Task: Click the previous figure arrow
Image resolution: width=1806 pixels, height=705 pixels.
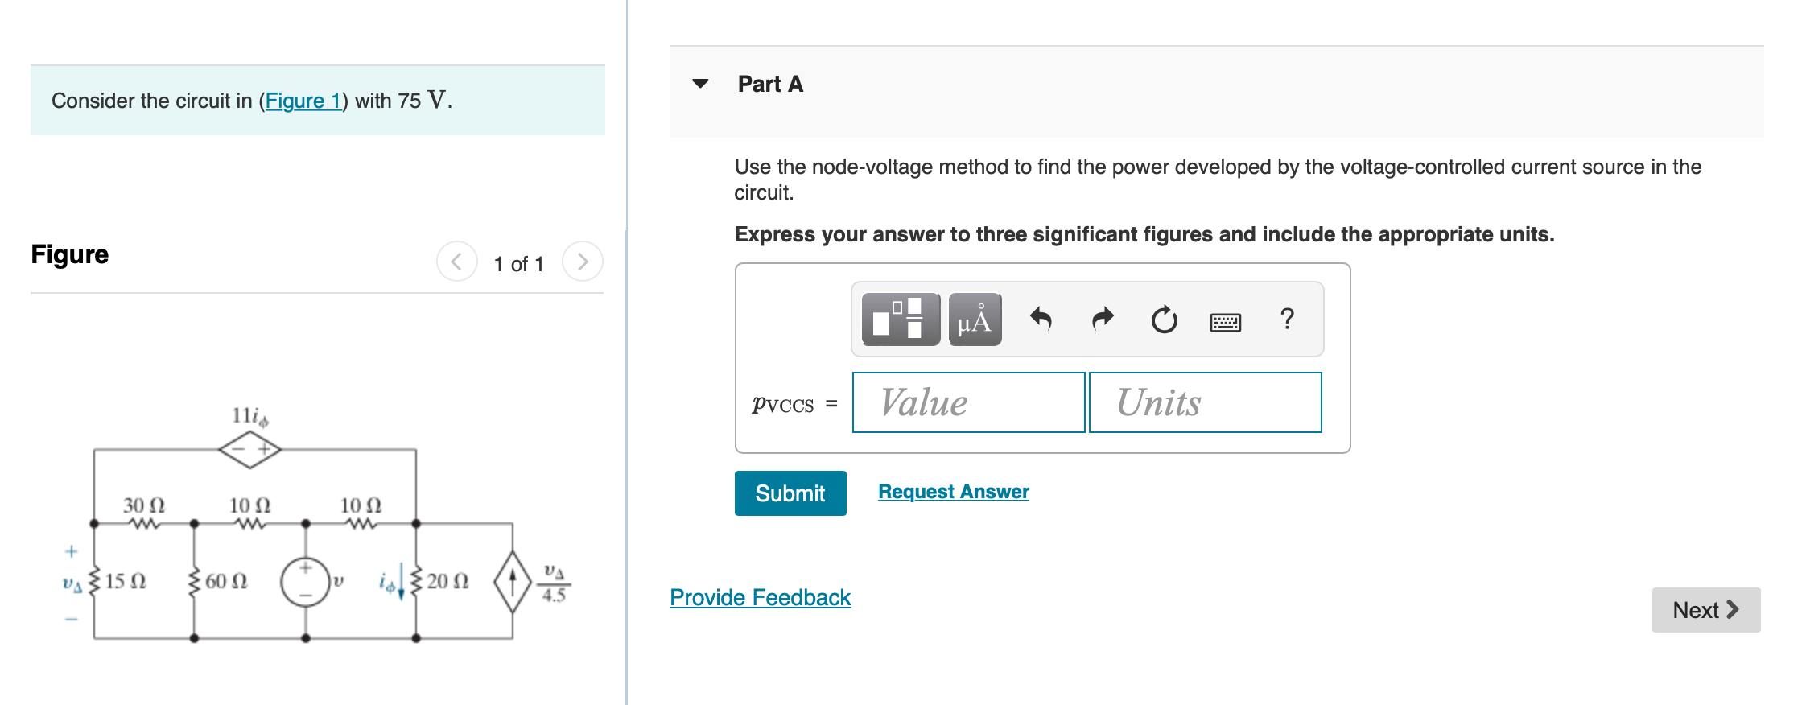Action: click(456, 262)
